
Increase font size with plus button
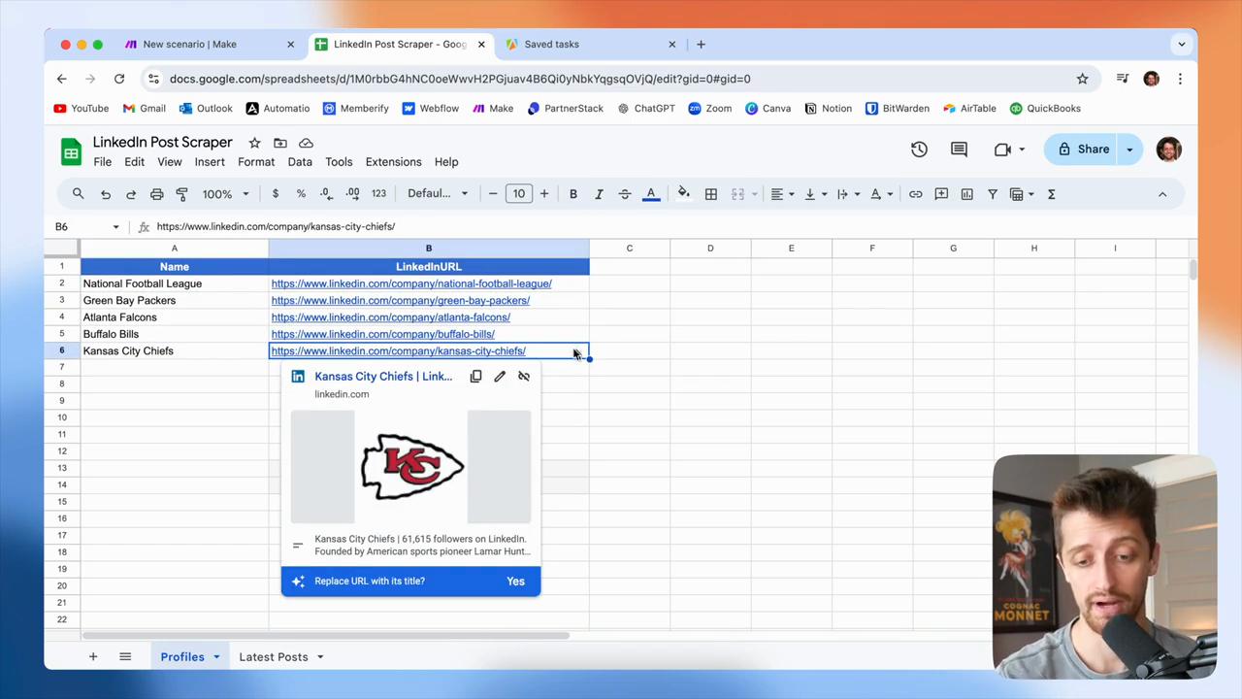(544, 194)
